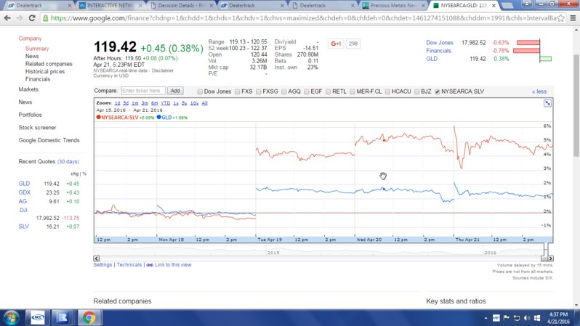Click the Add compare button
The height and width of the screenshot is (326, 580).
pyautogui.click(x=175, y=91)
